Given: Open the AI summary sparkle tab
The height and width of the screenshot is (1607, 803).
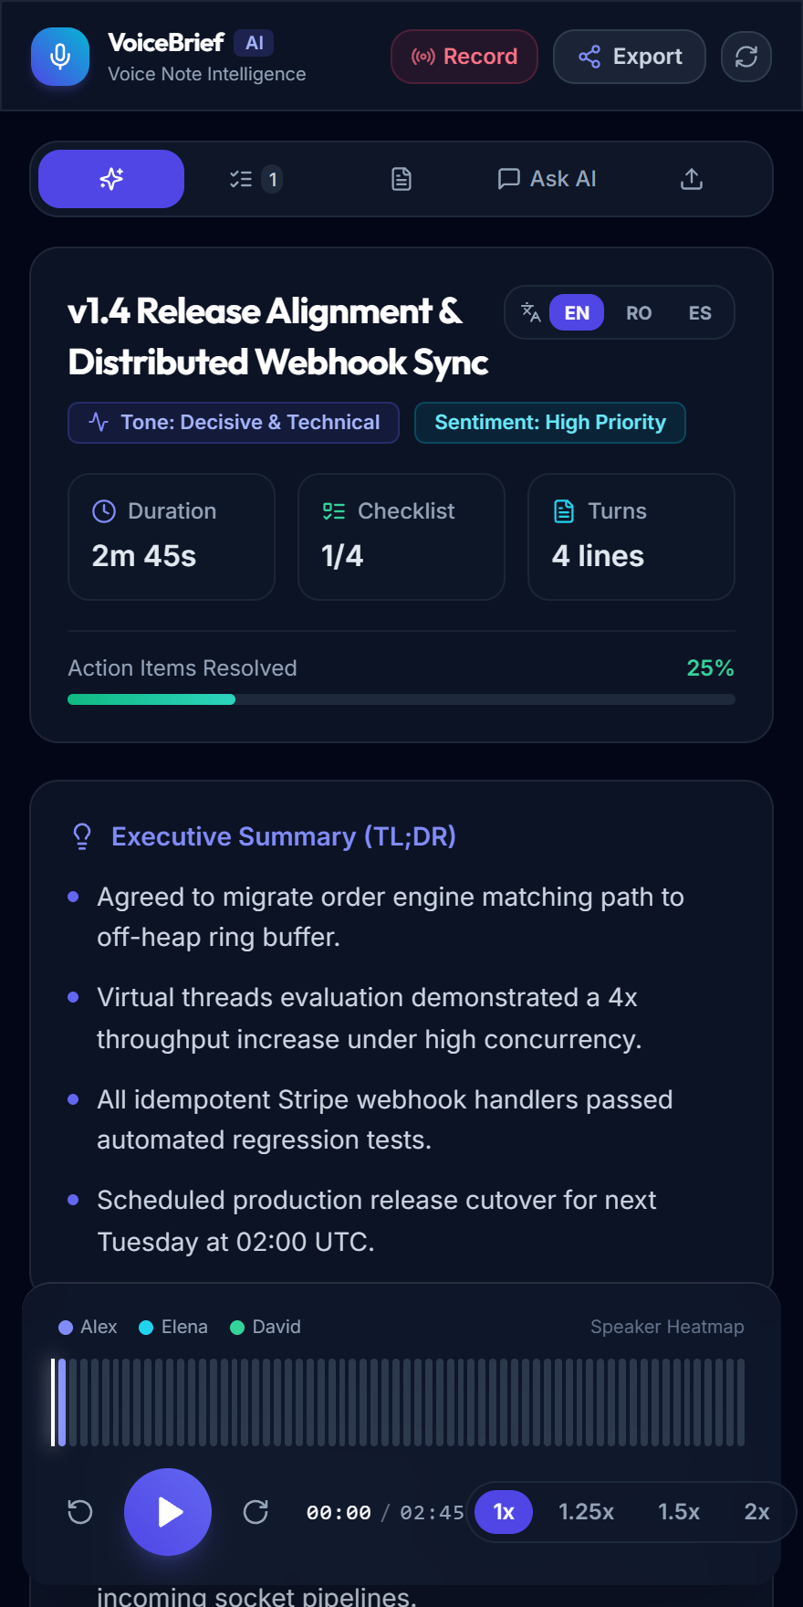Looking at the screenshot, I should tap(111, 179).
